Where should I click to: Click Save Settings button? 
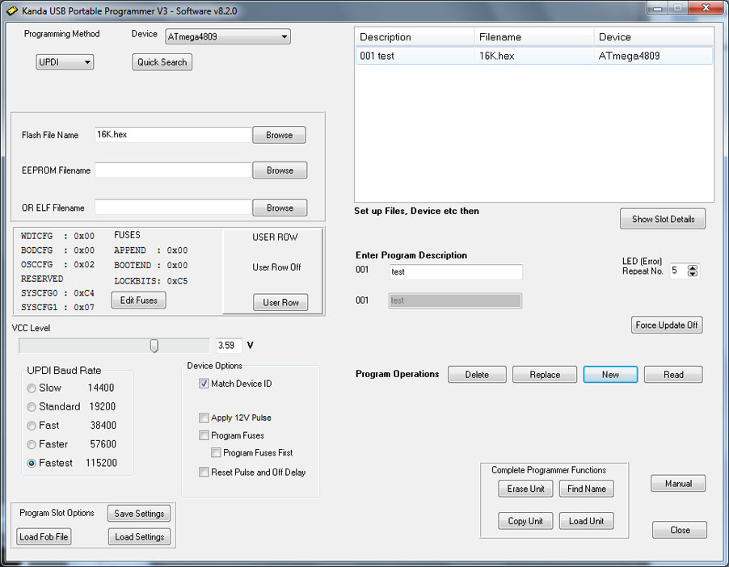coord(139,514)
